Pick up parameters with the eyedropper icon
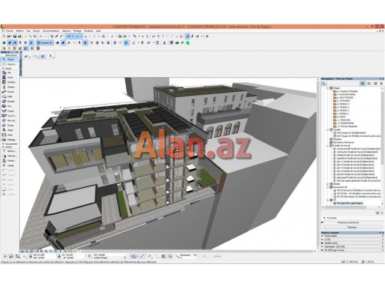 coord(57,36)
